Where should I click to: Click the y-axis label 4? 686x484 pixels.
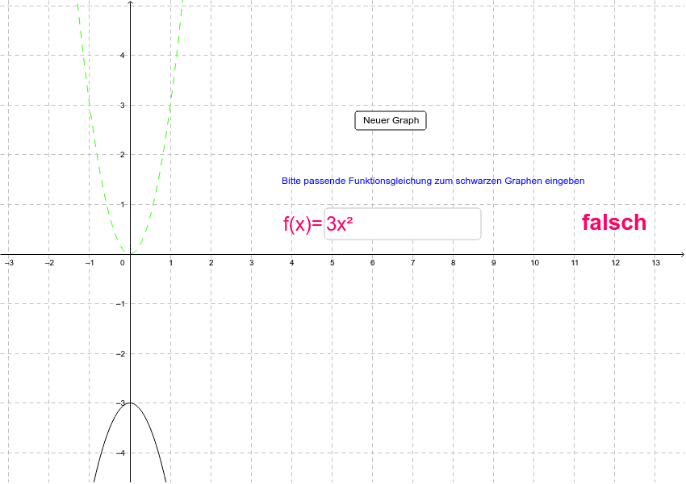[x=123, y=56]
